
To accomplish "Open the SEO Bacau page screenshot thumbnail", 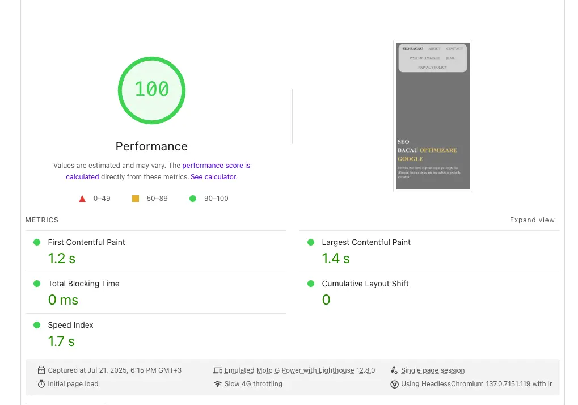I will 433,116.
